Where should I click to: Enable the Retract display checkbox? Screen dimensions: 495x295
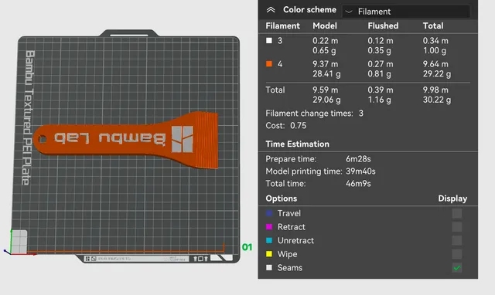(457, 227)
